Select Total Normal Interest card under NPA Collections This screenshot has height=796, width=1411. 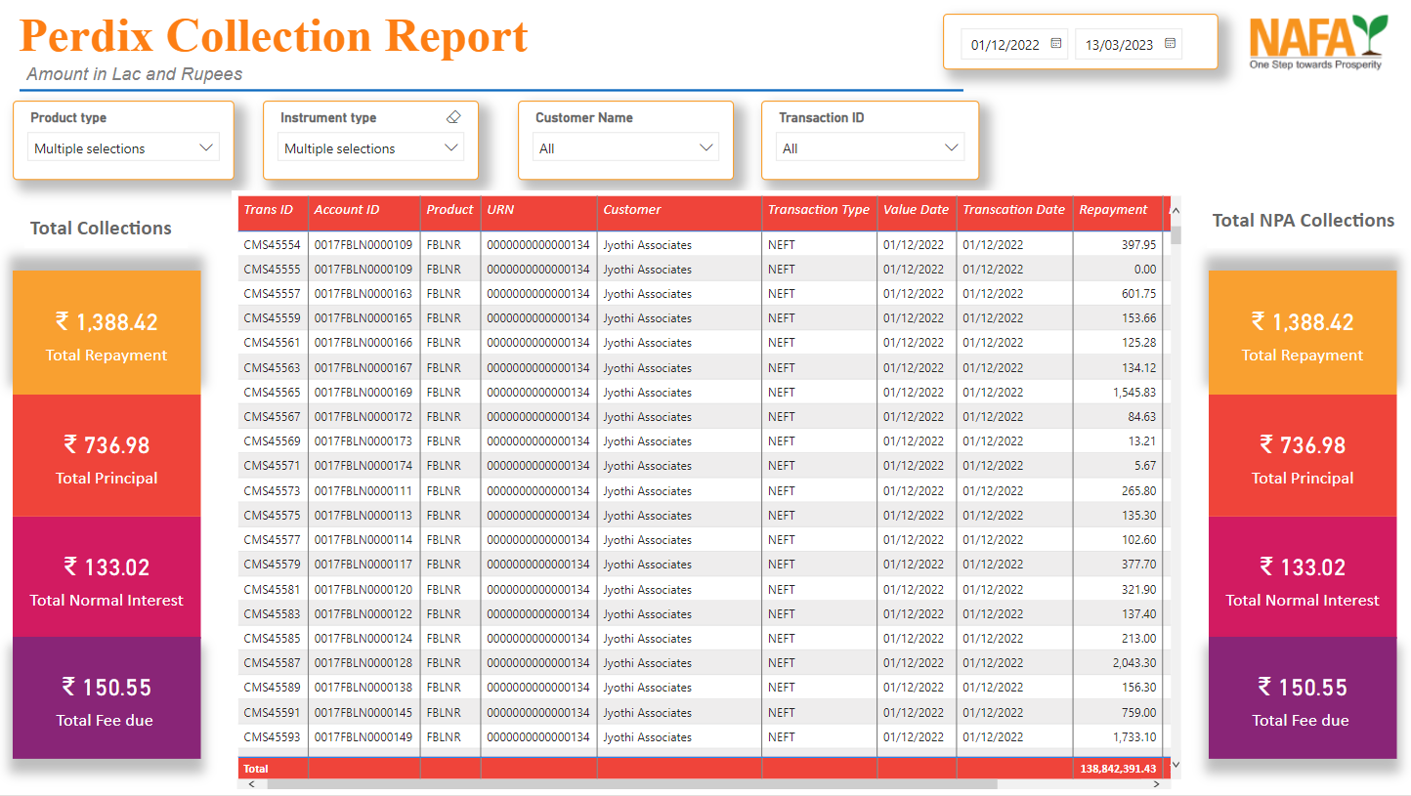(1303, 577)
